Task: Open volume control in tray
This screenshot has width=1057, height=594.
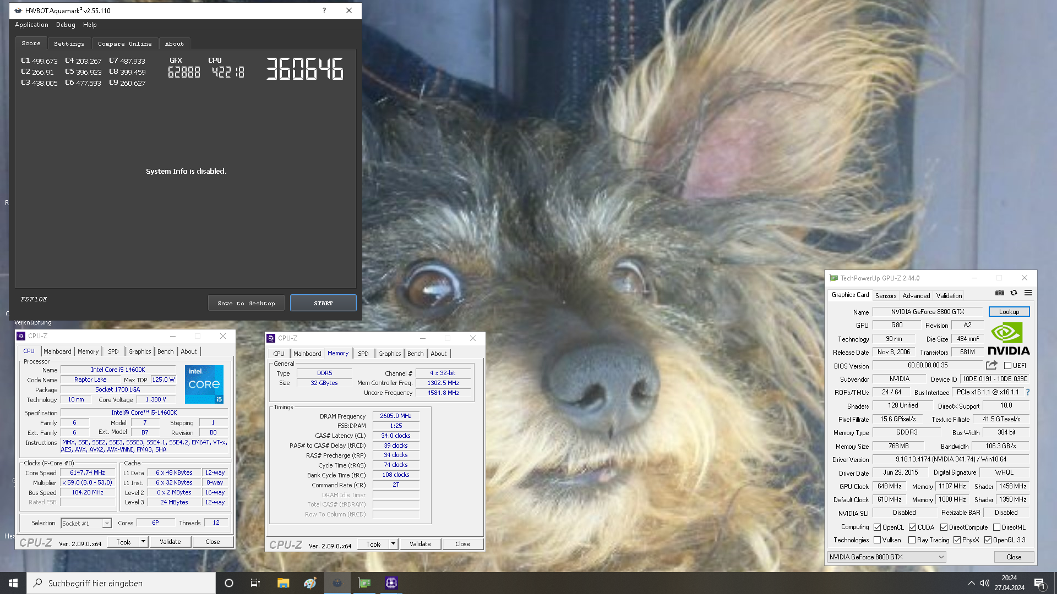Action: [x=985, y=583]
